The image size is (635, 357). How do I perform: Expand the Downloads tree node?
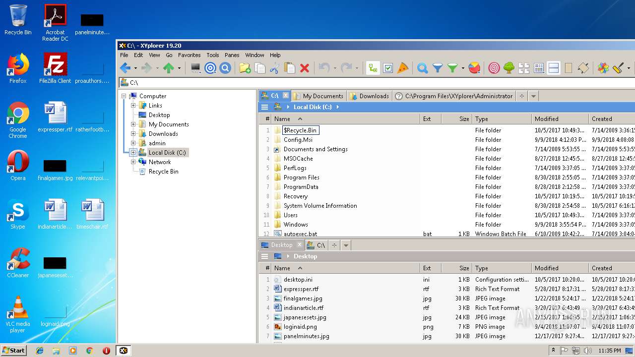[x=133, y=134]
